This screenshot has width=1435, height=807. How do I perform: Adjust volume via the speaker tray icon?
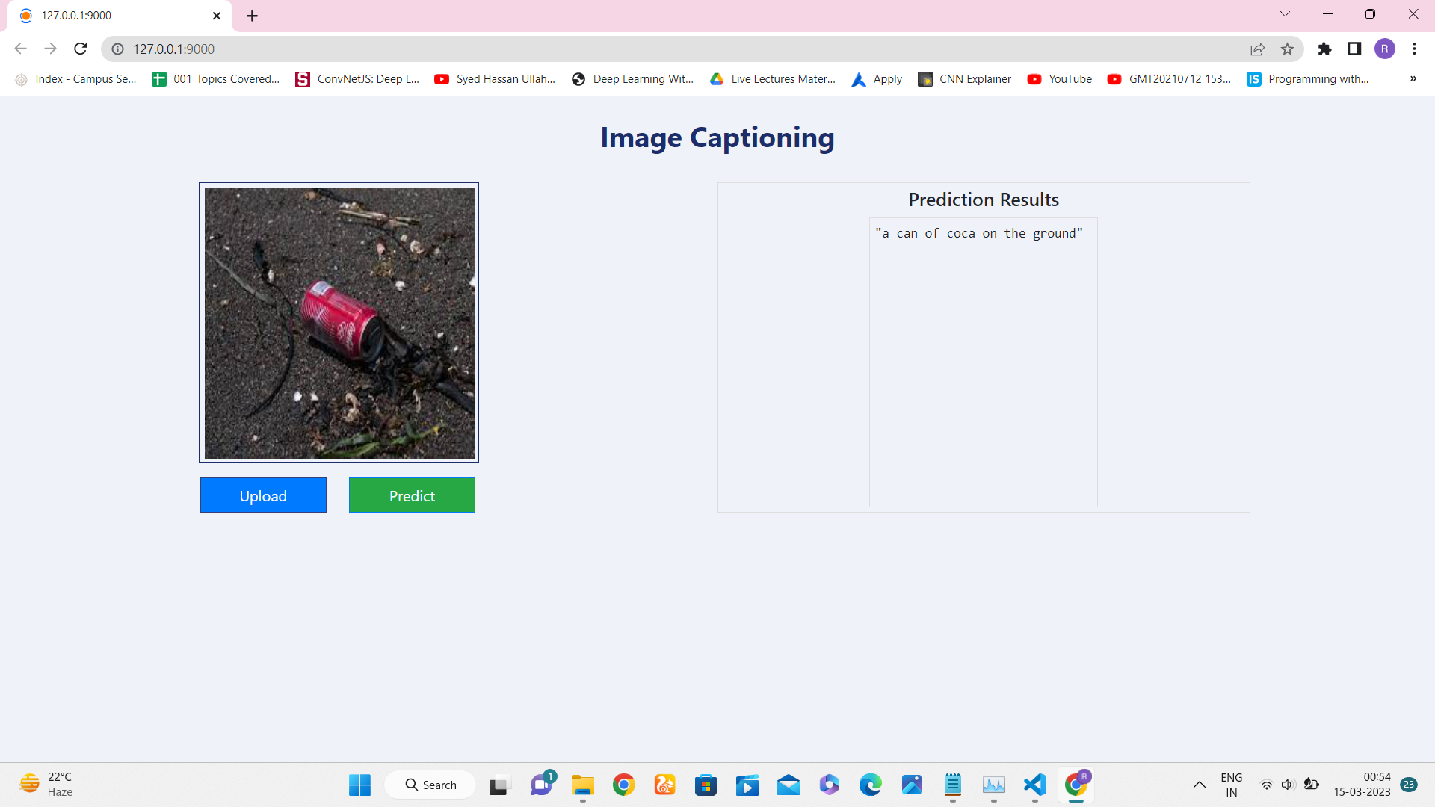(1289, 785)
